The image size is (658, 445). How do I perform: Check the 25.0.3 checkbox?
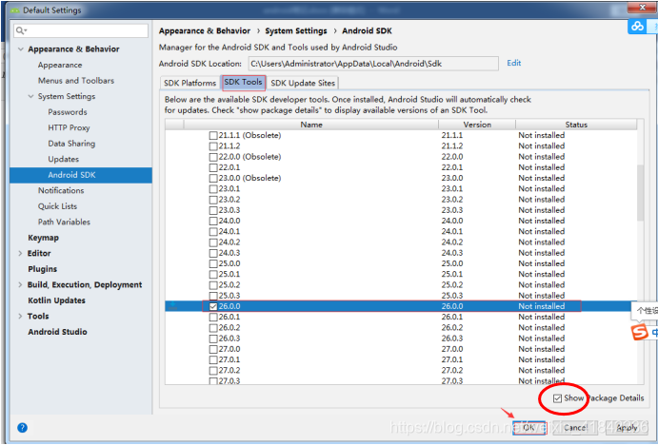(x=213, y=296)
